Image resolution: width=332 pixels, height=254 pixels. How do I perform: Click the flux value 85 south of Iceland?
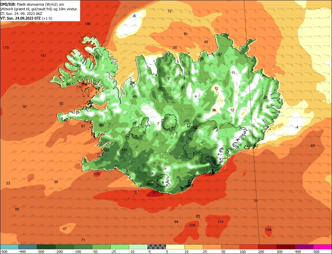click(x=198, y=216)
